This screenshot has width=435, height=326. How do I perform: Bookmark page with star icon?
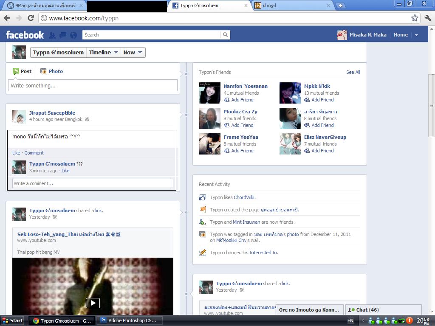pyautogui.click(x=415, y=18)
